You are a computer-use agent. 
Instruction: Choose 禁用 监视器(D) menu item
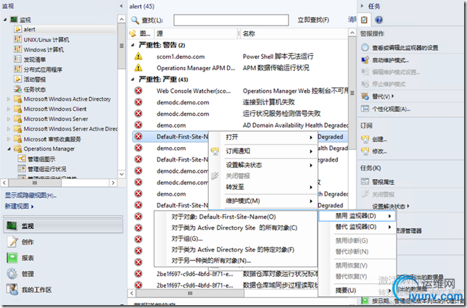click(x=357, y=216)
